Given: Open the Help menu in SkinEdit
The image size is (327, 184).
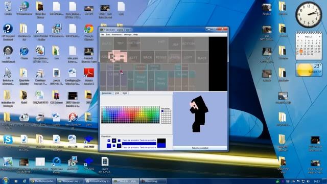Looking at the screenshot, I should pyautogui.click(x=135, y=34).
